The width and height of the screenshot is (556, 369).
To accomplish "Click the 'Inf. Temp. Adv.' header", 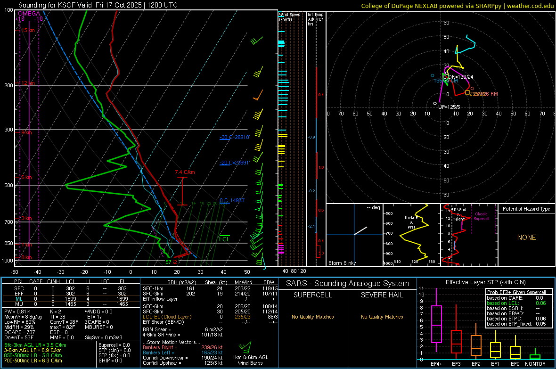I will click(x=316, y=19).
